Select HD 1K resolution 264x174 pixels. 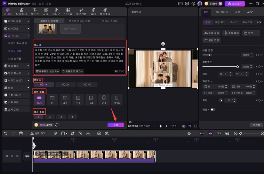coord(44,85)
